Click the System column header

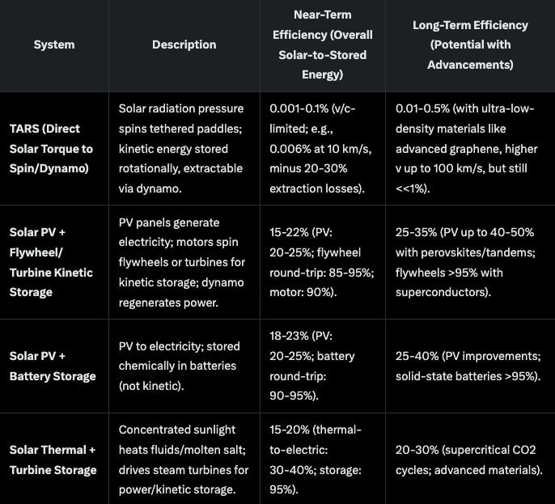(x=53, y=44)
